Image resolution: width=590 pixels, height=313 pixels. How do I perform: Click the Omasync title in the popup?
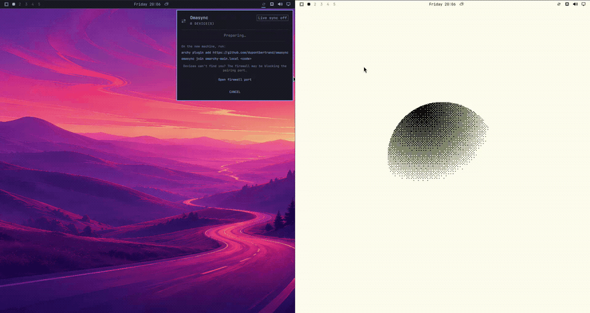(x=199, y=17)
